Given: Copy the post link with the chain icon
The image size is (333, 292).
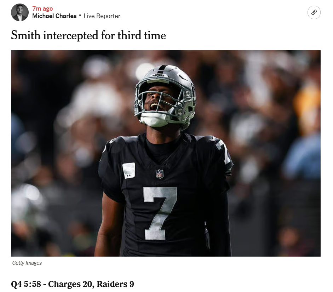Looking at the screenshot, I should (x=314, y=12).
